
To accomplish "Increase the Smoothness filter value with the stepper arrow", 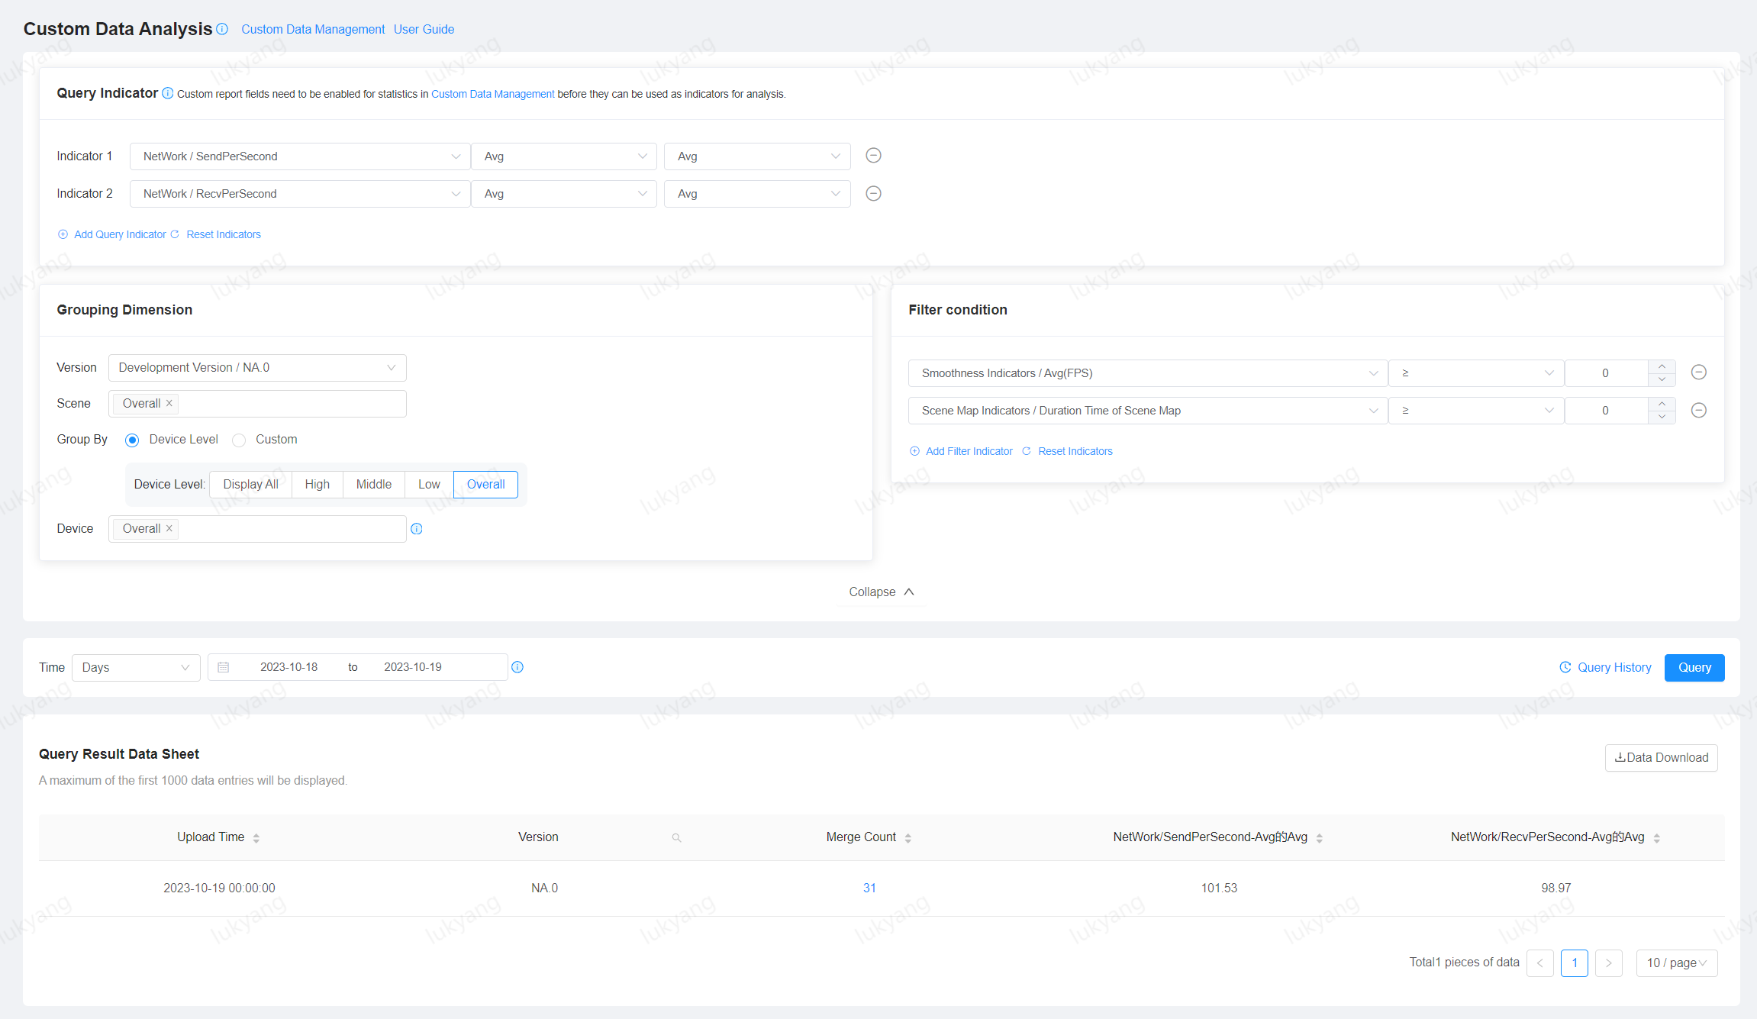I will 1662,367.
